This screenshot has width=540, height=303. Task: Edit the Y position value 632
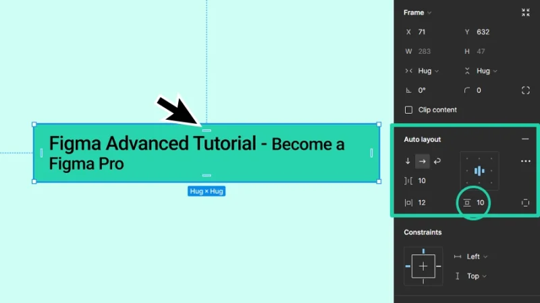point(483,32)
